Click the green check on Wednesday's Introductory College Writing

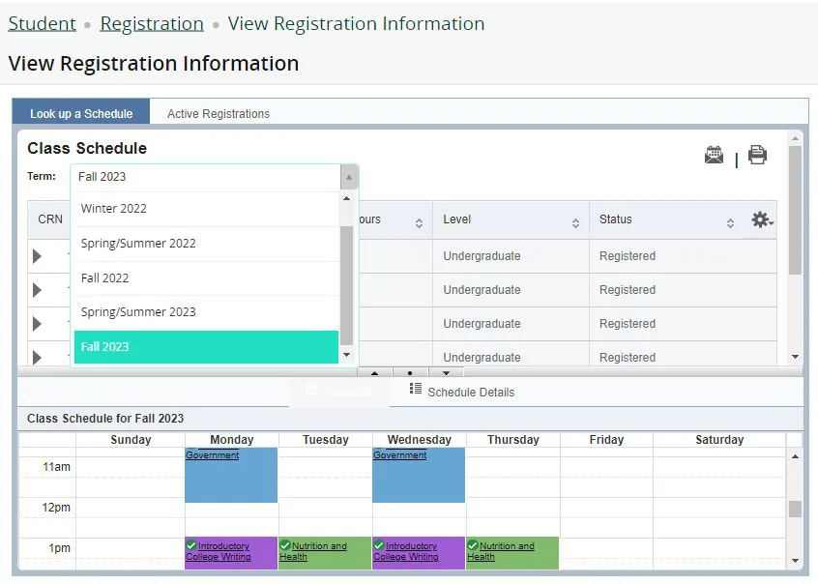pyautogui.click(x=379, y=545)
